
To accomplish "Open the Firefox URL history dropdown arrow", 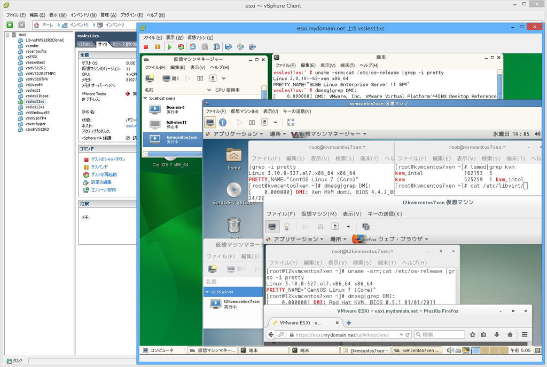I will coord(402,334).
